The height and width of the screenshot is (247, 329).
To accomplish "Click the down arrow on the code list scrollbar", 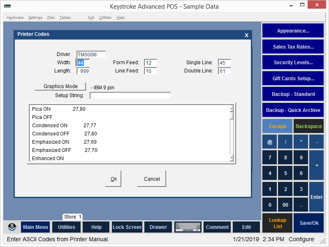I will click(231, 158).
